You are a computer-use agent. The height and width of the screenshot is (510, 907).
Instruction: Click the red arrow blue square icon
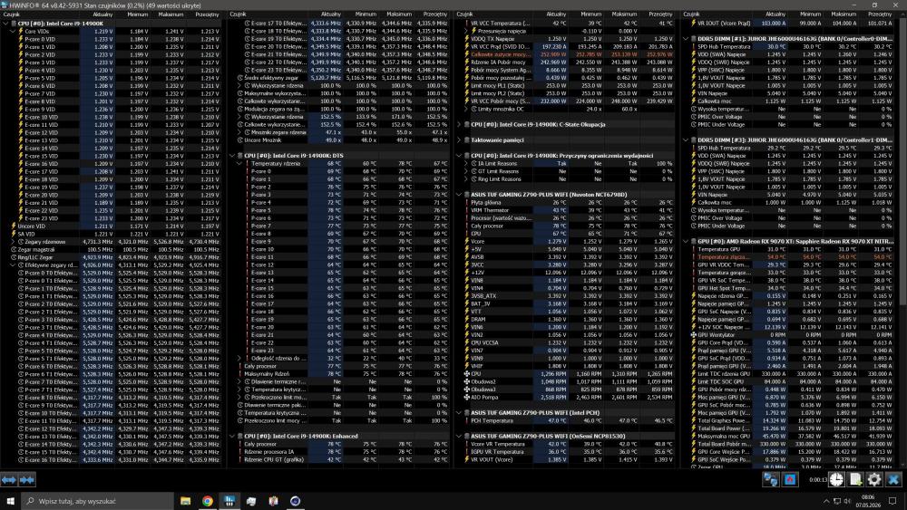[x=790, y=479]
